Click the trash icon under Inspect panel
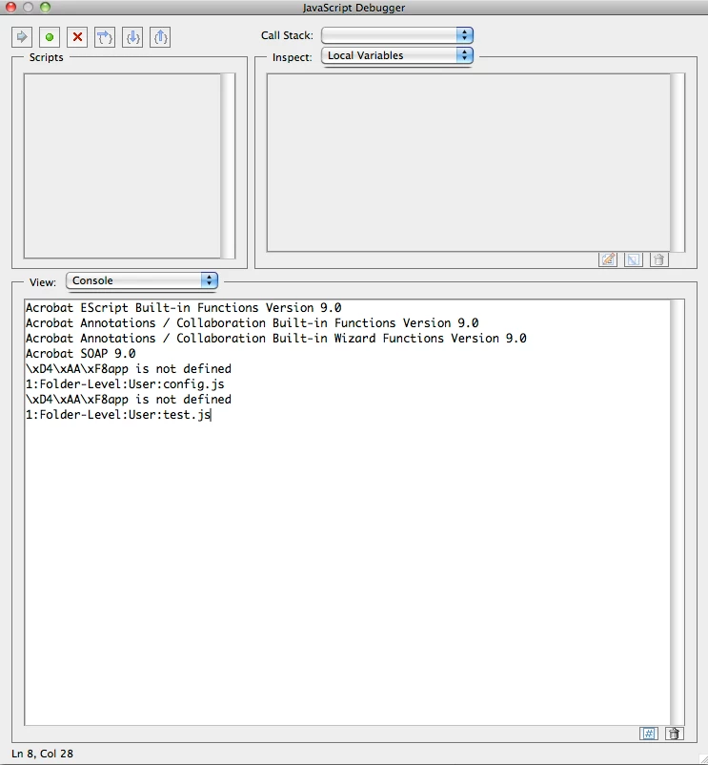 [658, 259]
